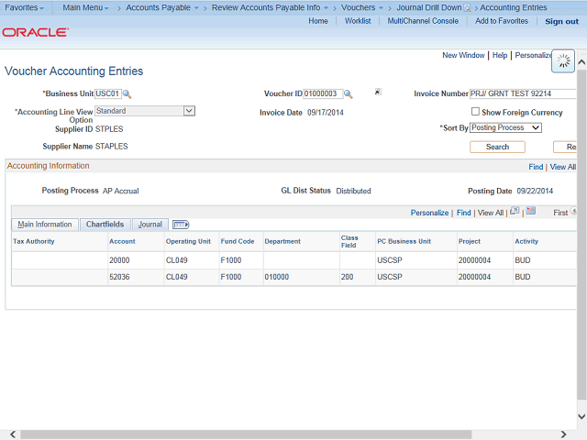
Task: Open MultiChannel Console link
Action: click(423, 21)
